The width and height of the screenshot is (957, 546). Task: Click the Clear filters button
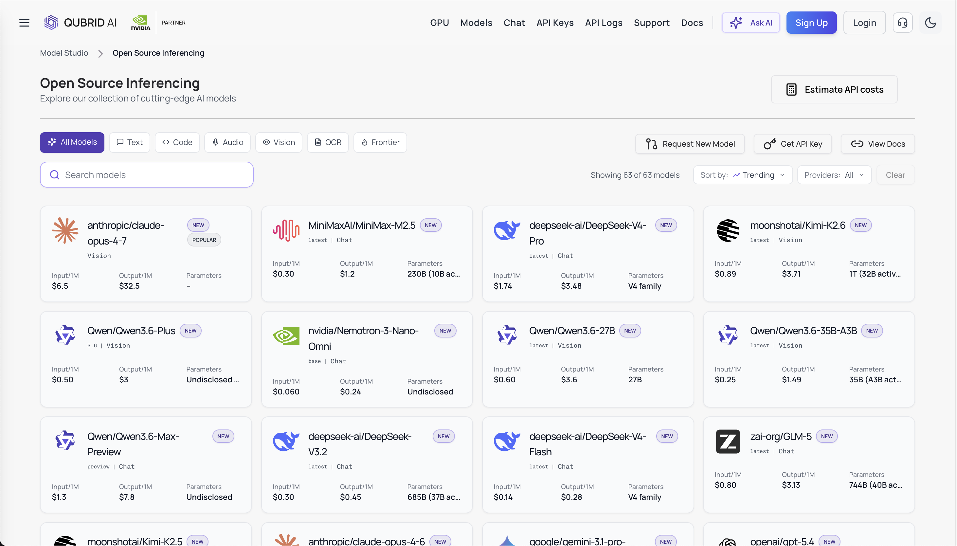895,175
